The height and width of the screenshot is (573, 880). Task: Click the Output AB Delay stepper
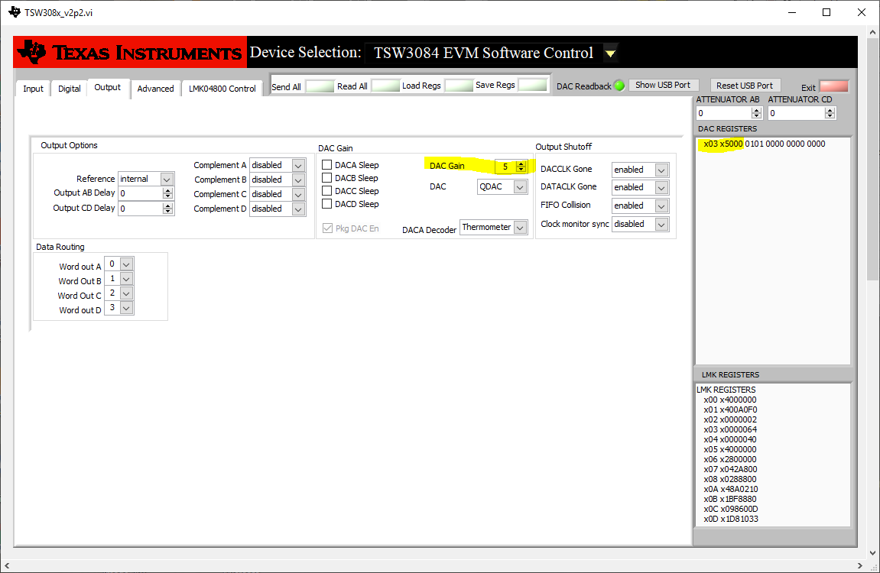[167, 193]
